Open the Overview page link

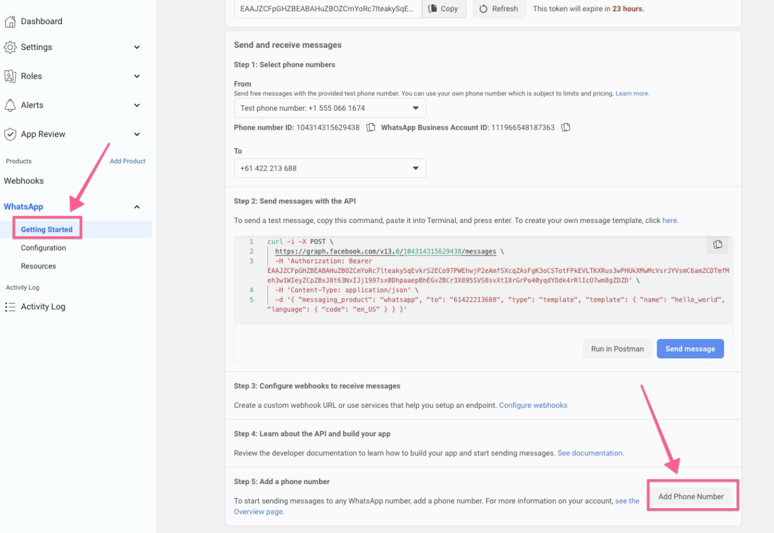point(258,512)
